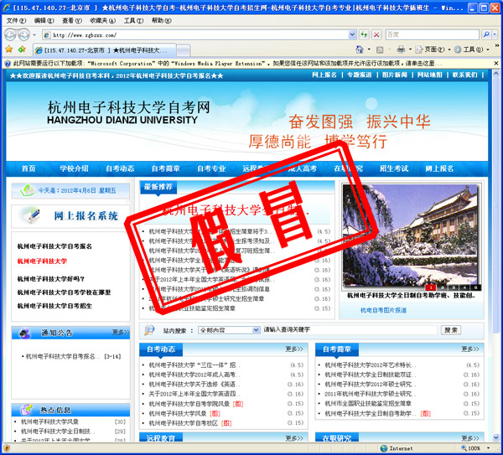Screen dimensions: 503x455
Task: Open 杭州电子科技大学好吗？ sidebar link
Action: (50, 279)
